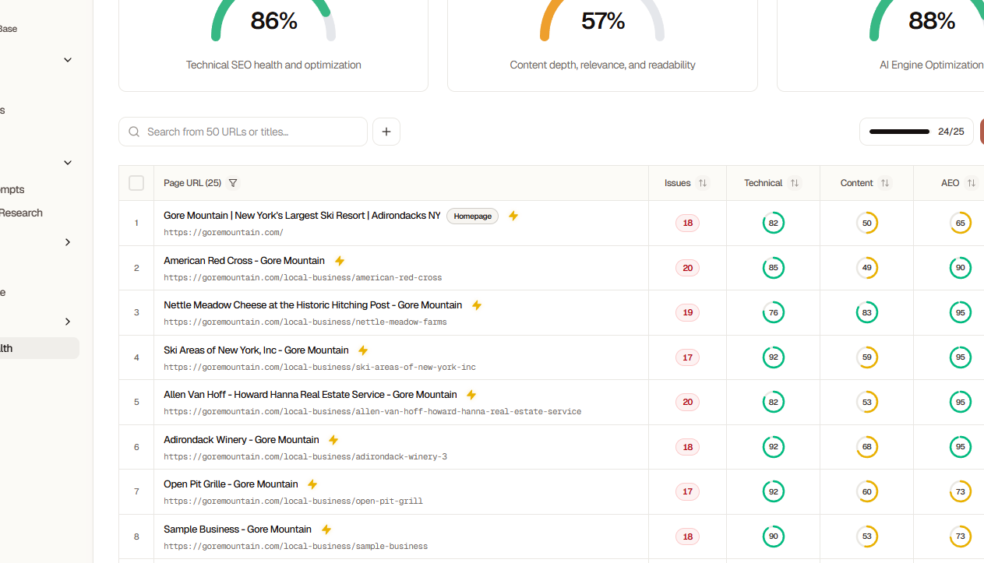Focus the 'Search from 50 URLs or titles' field
Image resolution: width=984 pixels, height=563 pixels.
tap(243, 132)
